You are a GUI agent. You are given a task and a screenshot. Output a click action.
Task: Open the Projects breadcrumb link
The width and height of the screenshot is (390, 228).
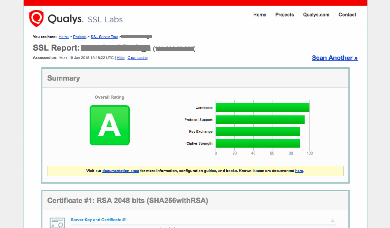tap(80, 37)
